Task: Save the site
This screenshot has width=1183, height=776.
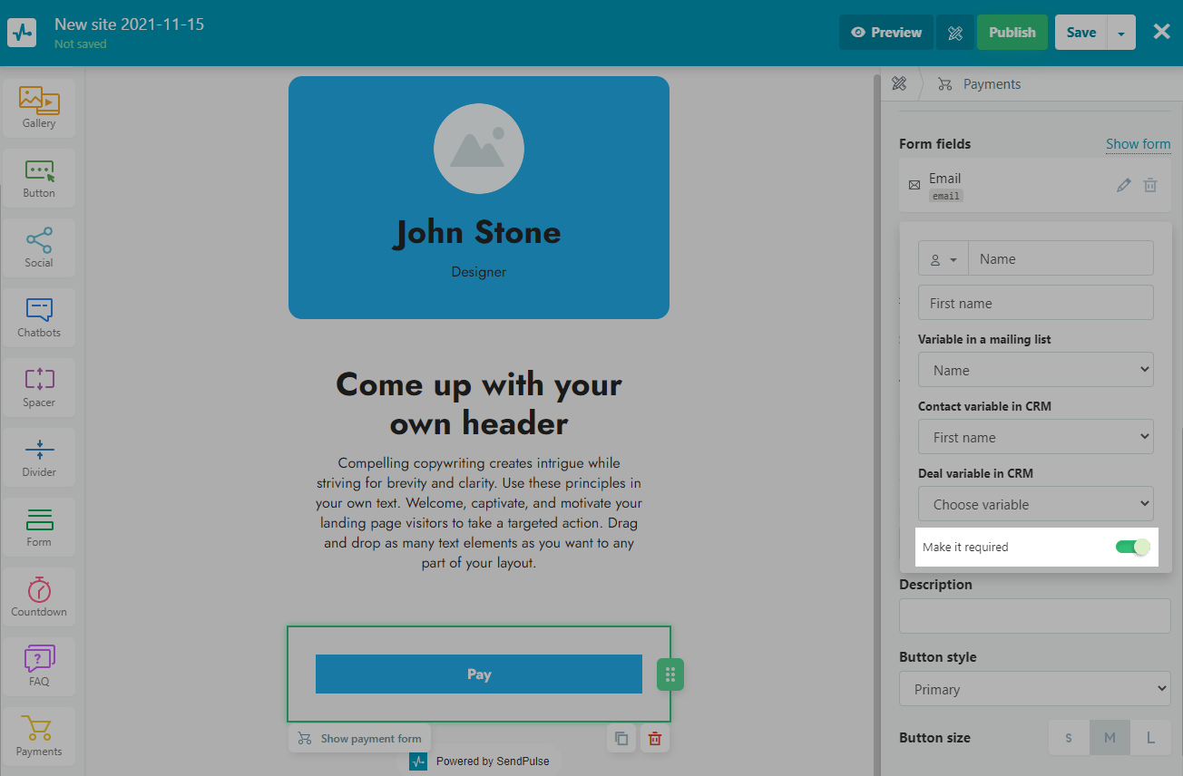Action: (1081, 33)
